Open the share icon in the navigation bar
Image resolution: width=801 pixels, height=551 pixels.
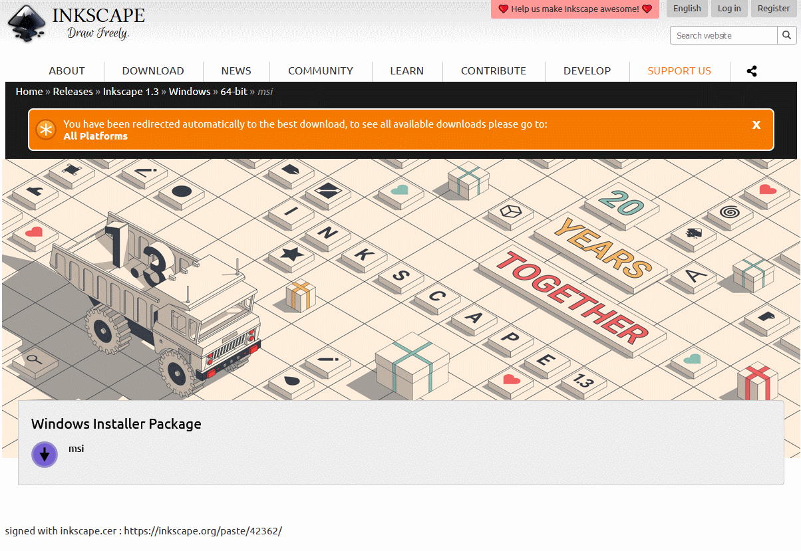(x=752, y=71)
